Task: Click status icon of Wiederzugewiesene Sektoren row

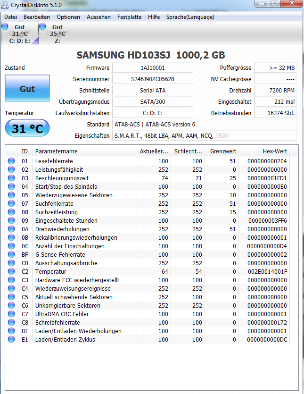Action: 11,195
